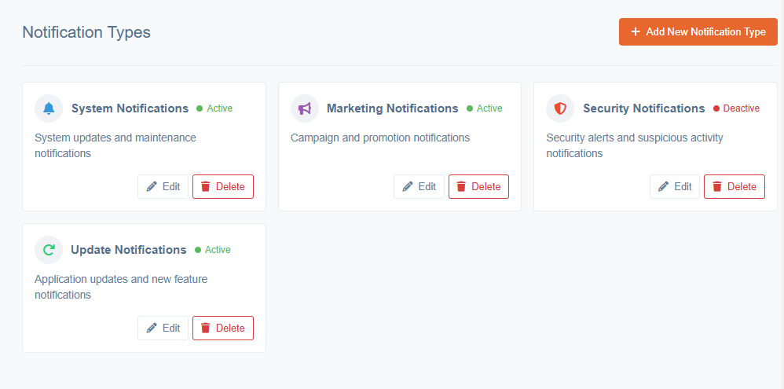Delete Security Notifications
This screenshot has width=784, height=389.
coord(735,186)
